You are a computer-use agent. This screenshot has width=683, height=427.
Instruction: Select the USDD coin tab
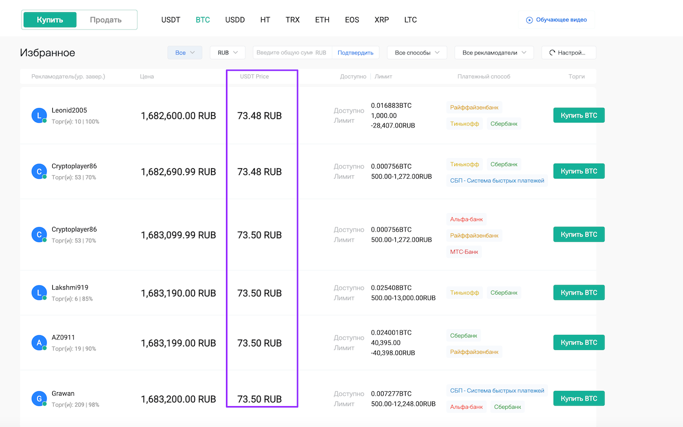point(235,20)
